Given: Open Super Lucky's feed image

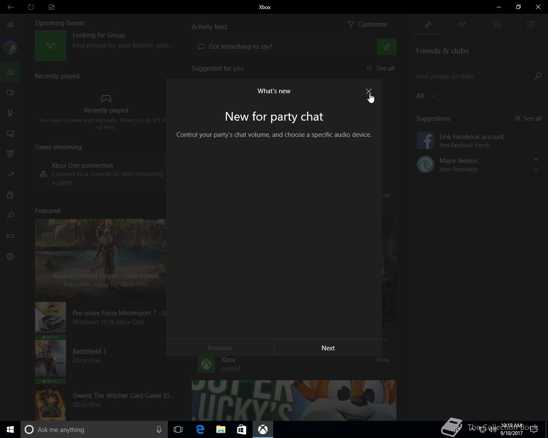Looking at the screenshot, I should coord(294,400).
